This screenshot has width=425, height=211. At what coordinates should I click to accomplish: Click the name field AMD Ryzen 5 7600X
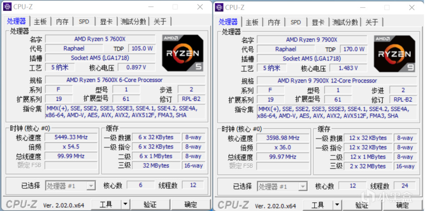click(x=100, y=39)
